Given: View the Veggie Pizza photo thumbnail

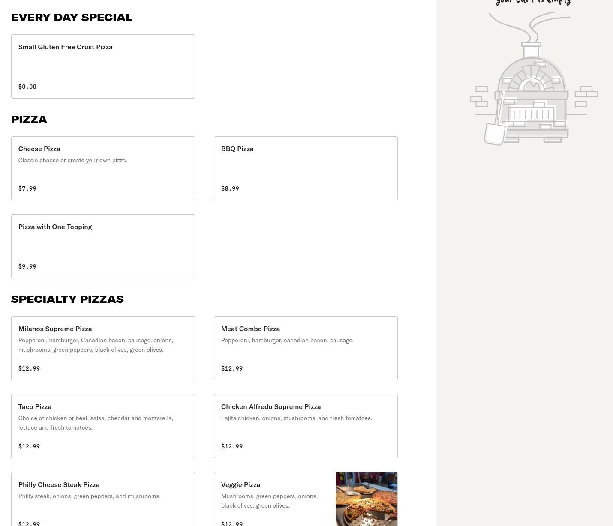Looking at the screenshot, I should [367, 499].
